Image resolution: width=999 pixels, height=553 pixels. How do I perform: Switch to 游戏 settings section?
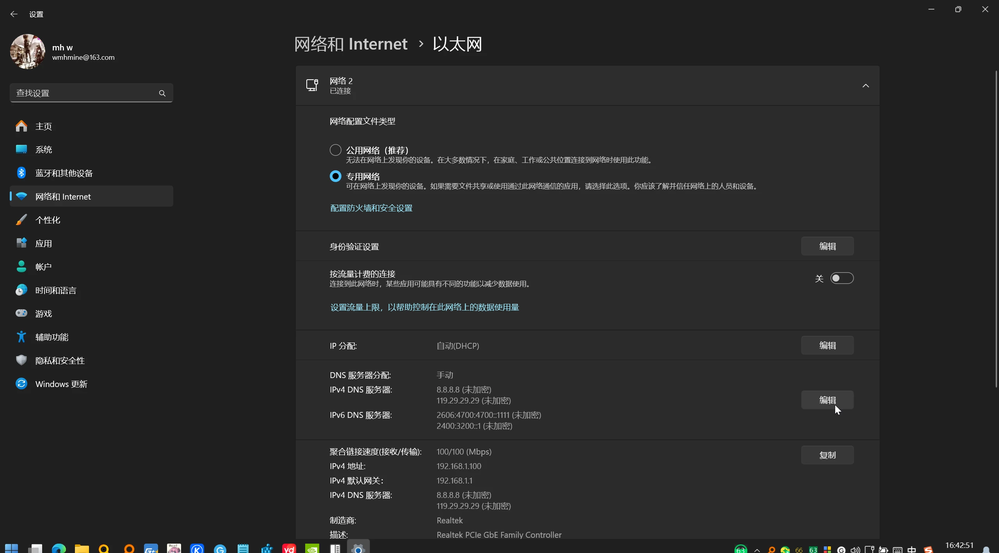(x=44, y=313)
